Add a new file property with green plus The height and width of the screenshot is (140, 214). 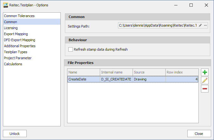(205, 72)
